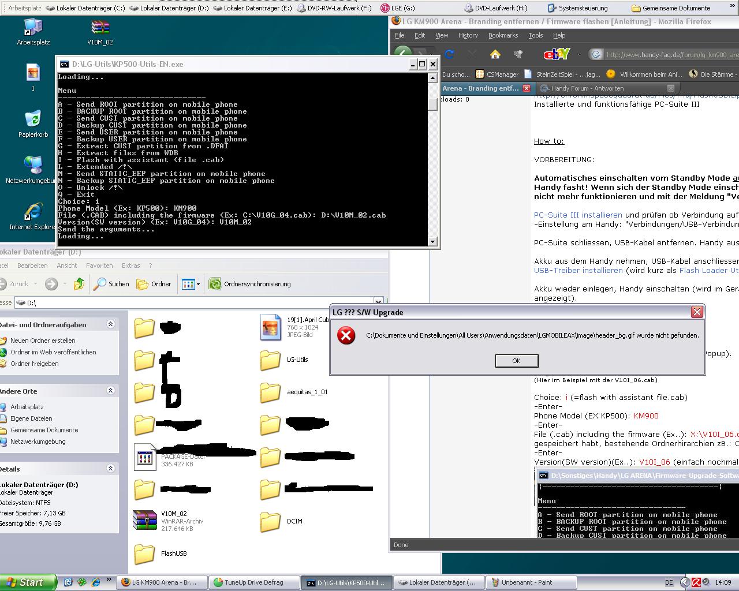
Task: Collapse the Andere Orte panel
Action: 110,391
